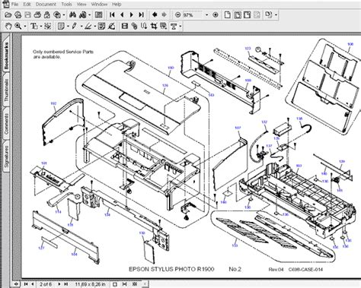
Task: Open the File menu
Action: tap(14, 5)
